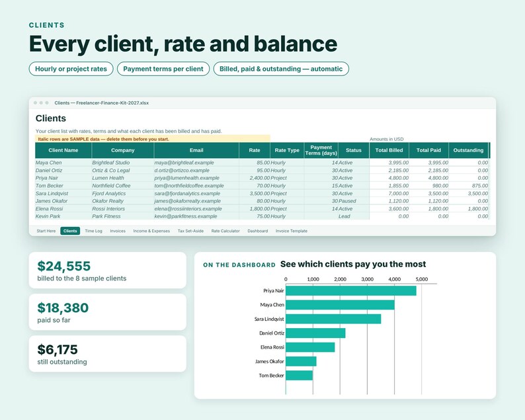Click Payment Terms (days) header
Image resolution: width=525 pixels, height=420 pixels.
[321, 150]
